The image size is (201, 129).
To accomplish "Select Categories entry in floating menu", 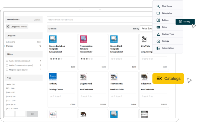I will [168, 13].
